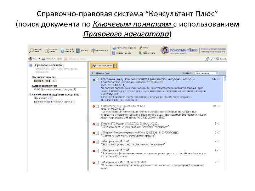The width and height of the screenshot is (255, 191).
Task: Click document icon of the highlighted agreement row
Action: (x=97, y=80)
